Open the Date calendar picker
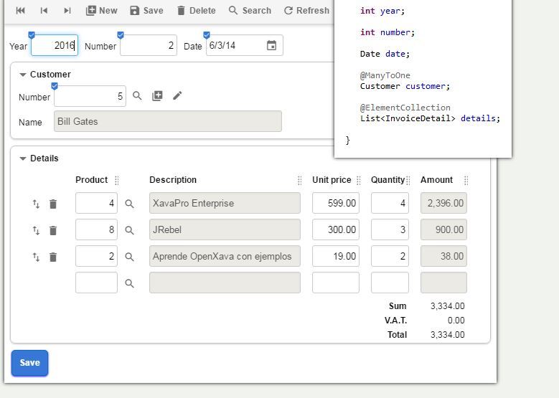559x398 pixels. point(271,46)
